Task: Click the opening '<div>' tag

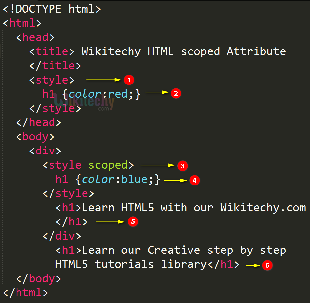Action: click(x=45, y=151)
